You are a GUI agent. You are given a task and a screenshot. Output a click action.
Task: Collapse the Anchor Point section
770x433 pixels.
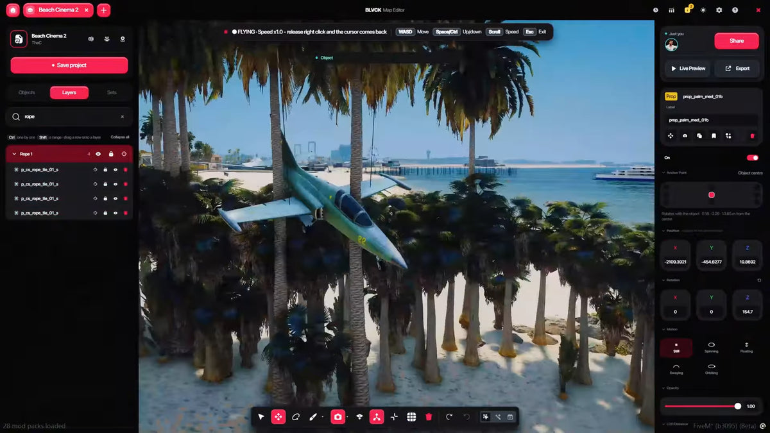point(663,173)
